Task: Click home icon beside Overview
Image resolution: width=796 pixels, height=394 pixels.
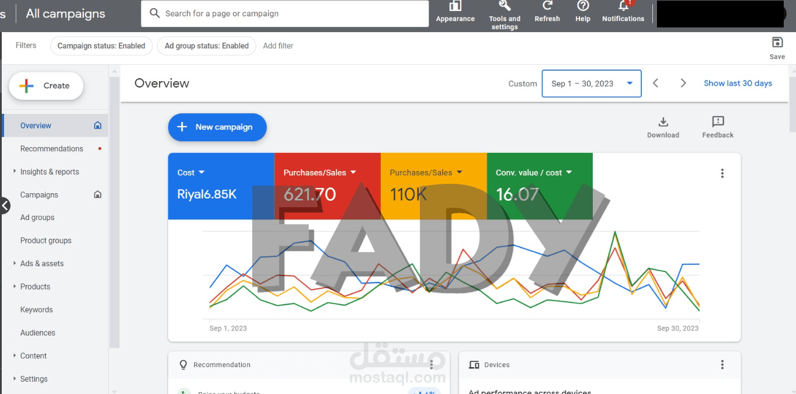Action: pyautogui.click(x=98, y=125)
